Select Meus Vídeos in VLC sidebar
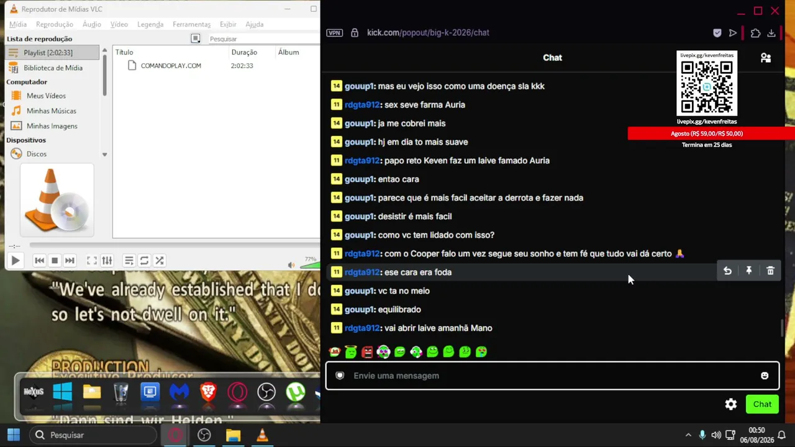Screen dimensions: 795x447 coord(46,96)
